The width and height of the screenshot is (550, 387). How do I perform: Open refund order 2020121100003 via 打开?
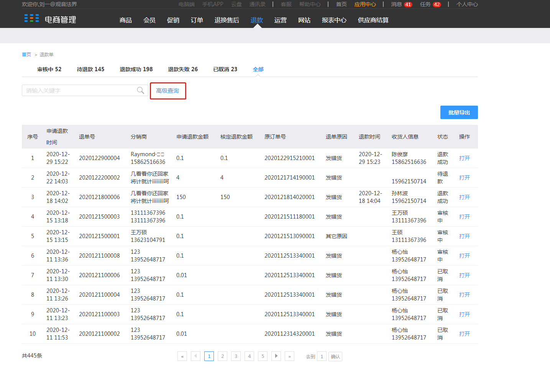click(x=465, y=314)
